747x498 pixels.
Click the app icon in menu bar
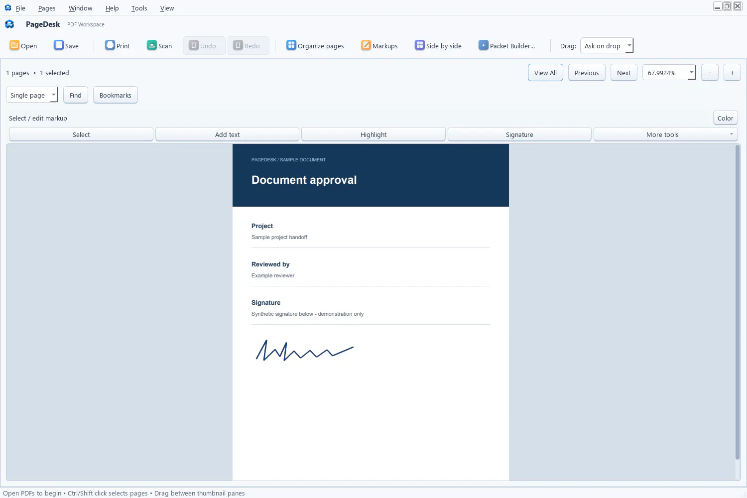click(x=8, y=8)
